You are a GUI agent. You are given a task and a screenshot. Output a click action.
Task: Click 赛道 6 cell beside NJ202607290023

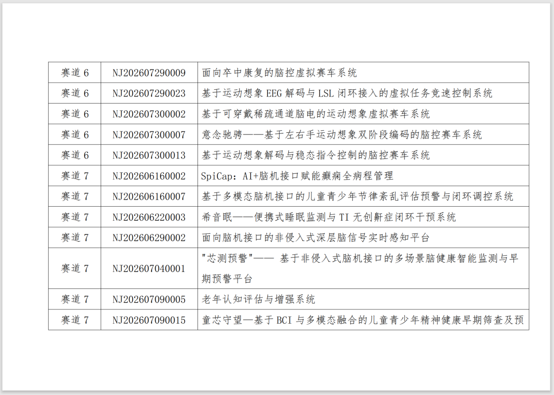tap(75, 93)
